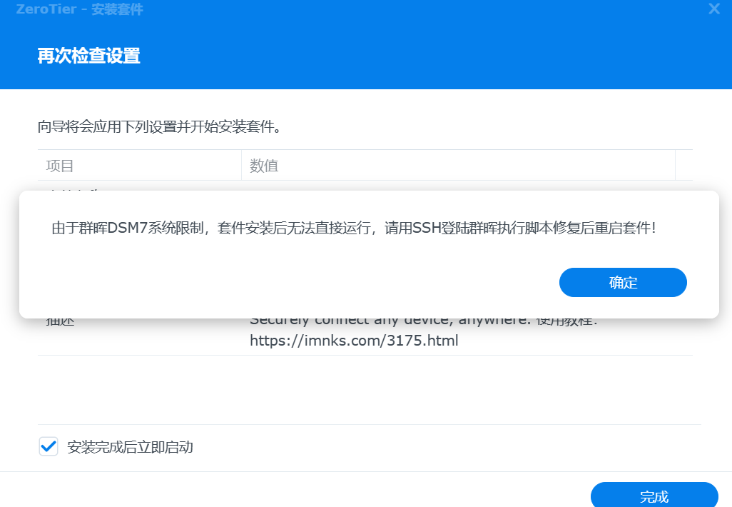Click the 描述 row label in the table
732x507 pixels.
point(61,321)
